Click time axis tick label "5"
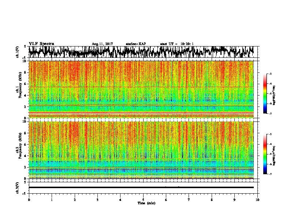 point(143,200)
